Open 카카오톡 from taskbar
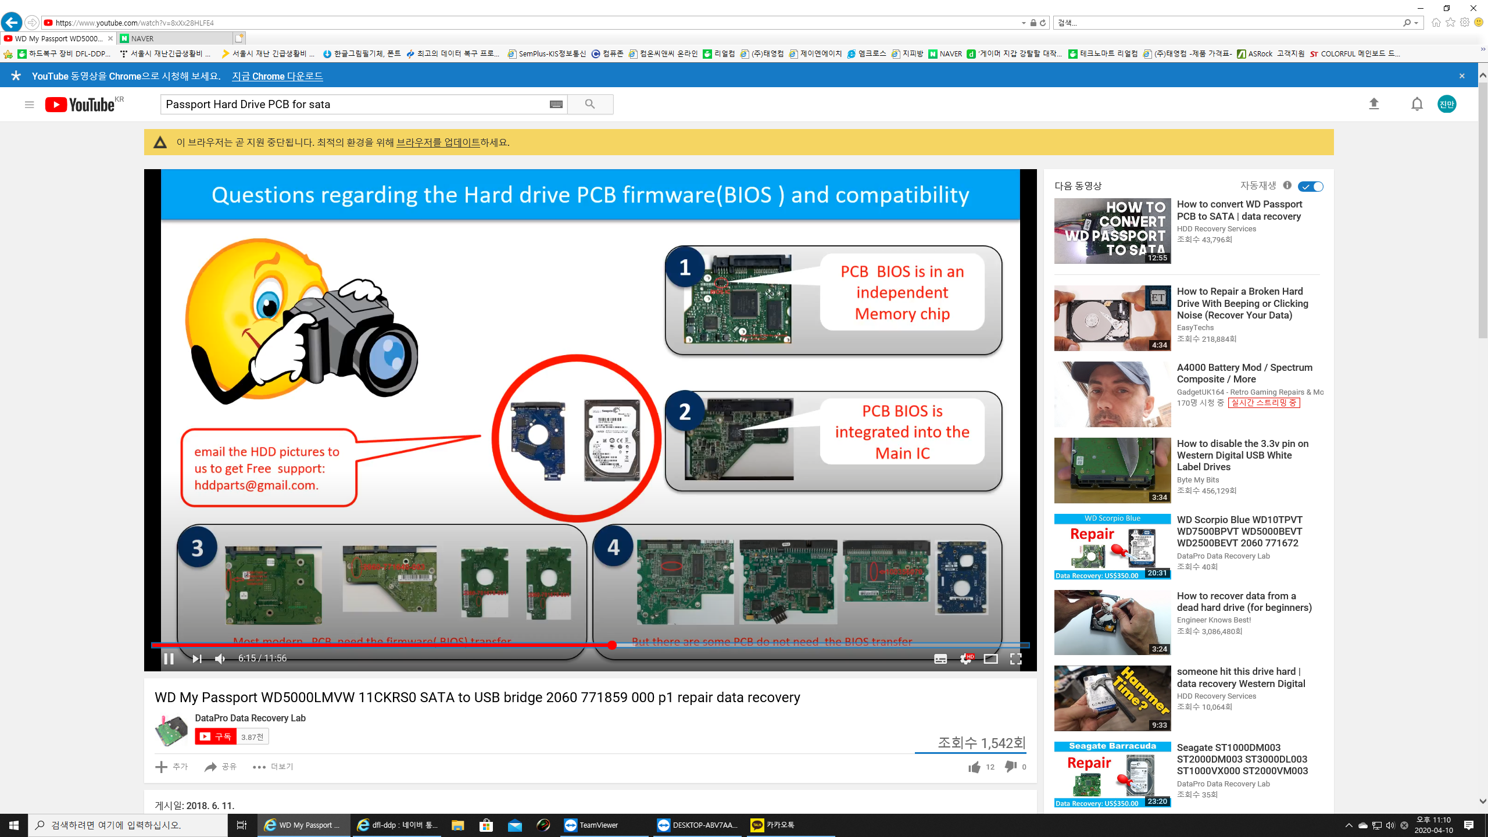 click(x=789, y=825)
